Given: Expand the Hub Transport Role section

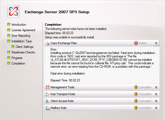Looking at the screenshot, I should click(x=156, y=94).
